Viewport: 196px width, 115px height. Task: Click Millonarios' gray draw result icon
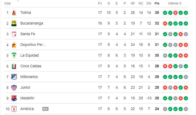[x=186, y=77]
